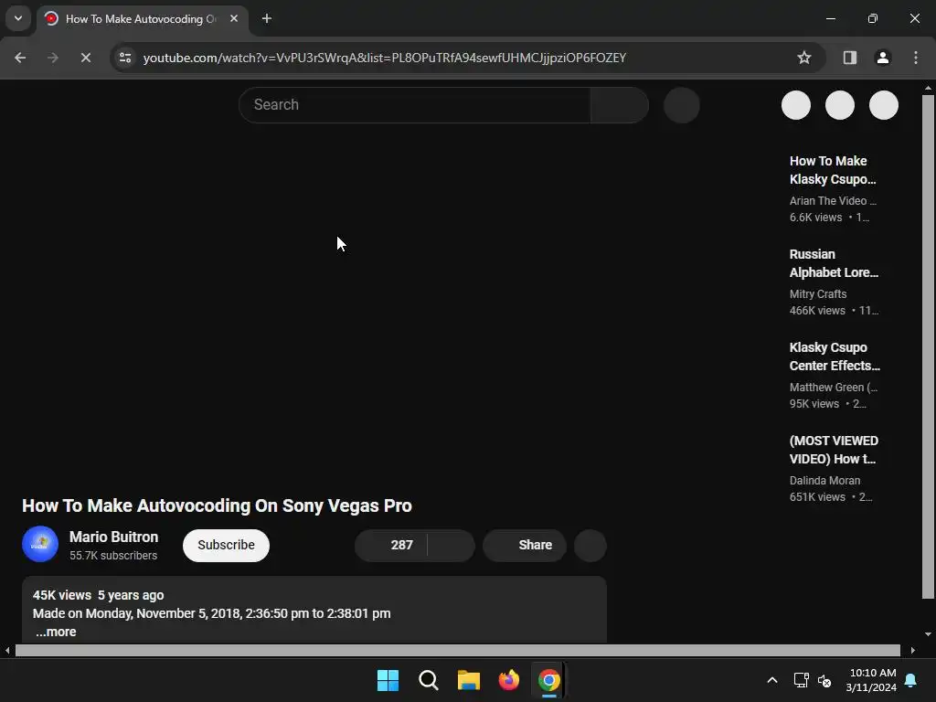Click the voice search circle button
Image resolution: width=936 pixels, height=702 pixels.
[x=681, y=105]
